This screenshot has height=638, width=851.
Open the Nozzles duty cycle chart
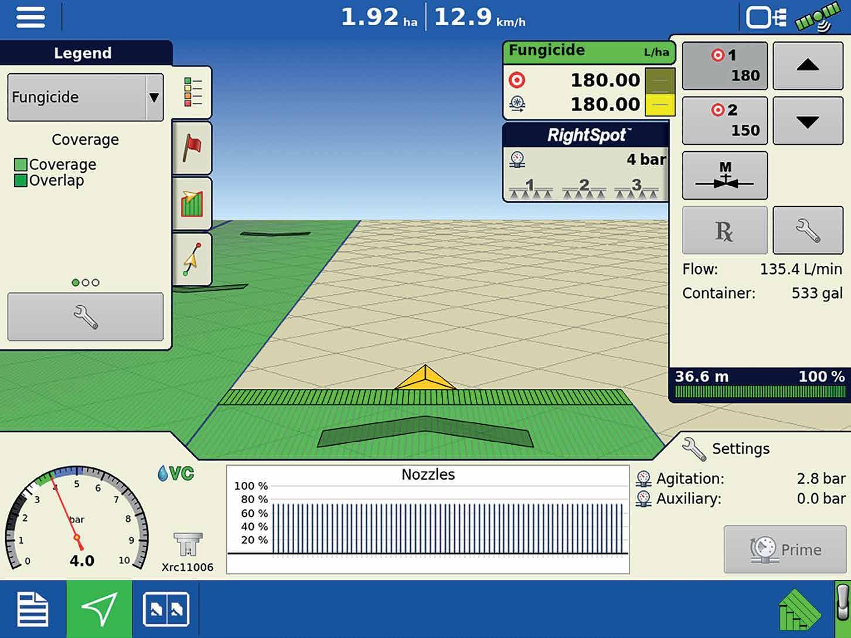tap(428, 520)
